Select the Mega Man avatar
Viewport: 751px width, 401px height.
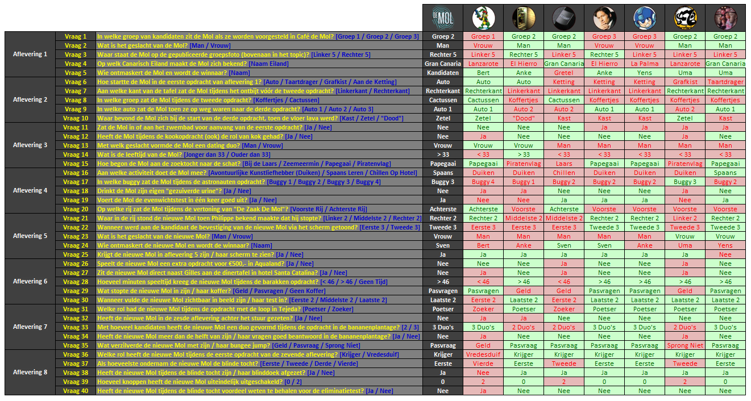[x=645, y=18]
